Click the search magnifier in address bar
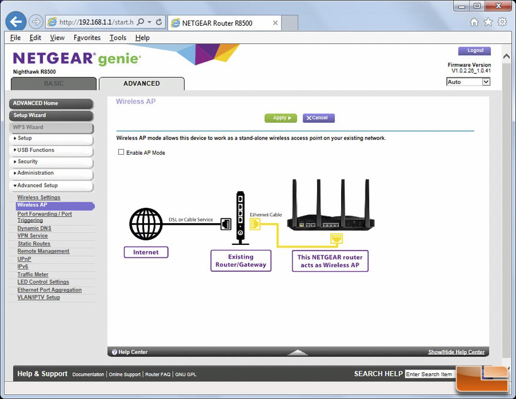The height and width of the screenshot is (399, 516). [140, 22]
